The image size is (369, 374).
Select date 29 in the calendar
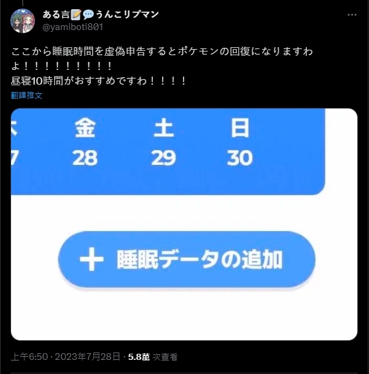pyautogui.click(x=163, y=158)
